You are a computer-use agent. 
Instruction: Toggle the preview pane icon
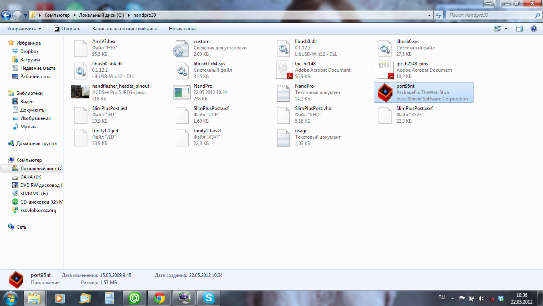(519, 29)
